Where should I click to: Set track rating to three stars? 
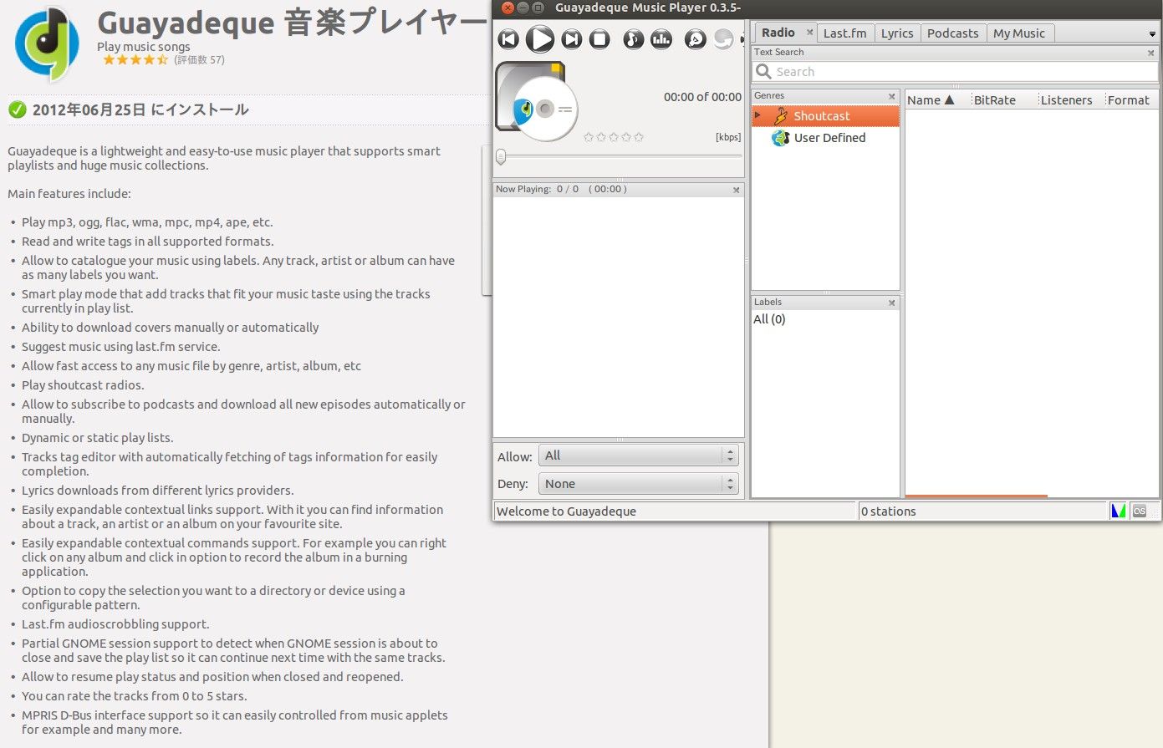[x=614, y=137]
